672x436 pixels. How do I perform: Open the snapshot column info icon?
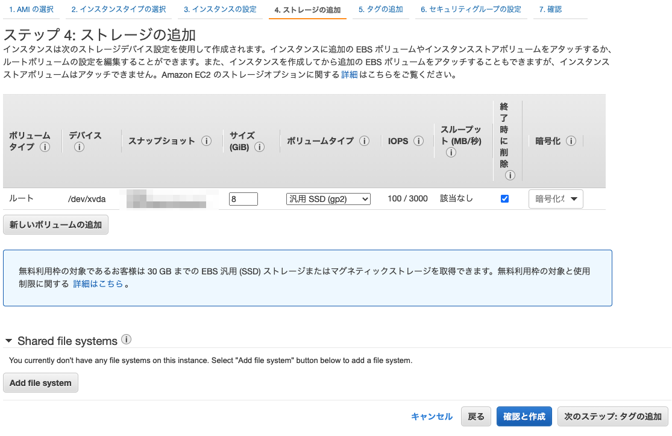tap(207, 141)
